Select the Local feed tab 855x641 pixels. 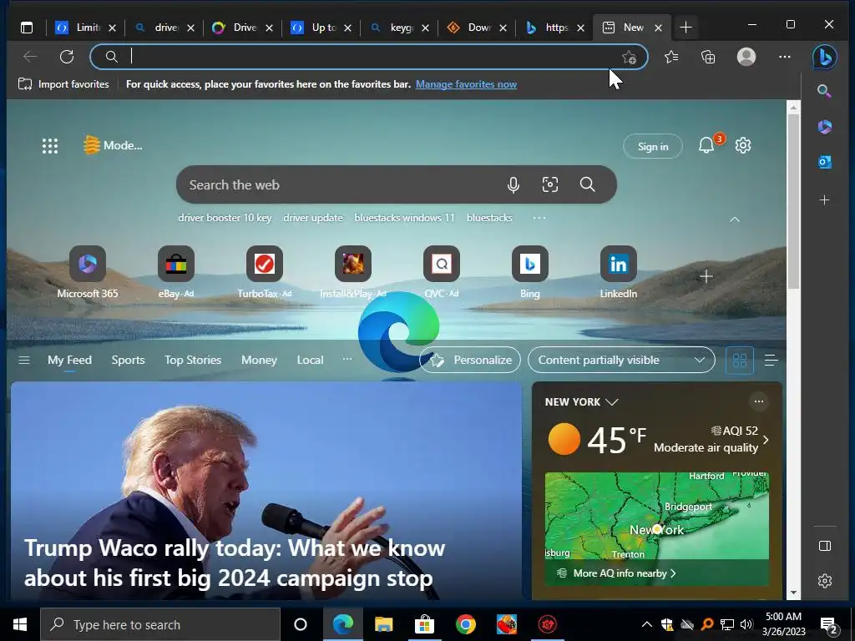click(310, 360)
